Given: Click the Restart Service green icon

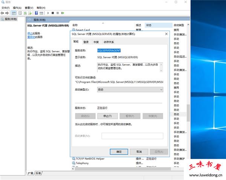Looking at the screenshot, I should pyautogui.click(x=63, y=13).
